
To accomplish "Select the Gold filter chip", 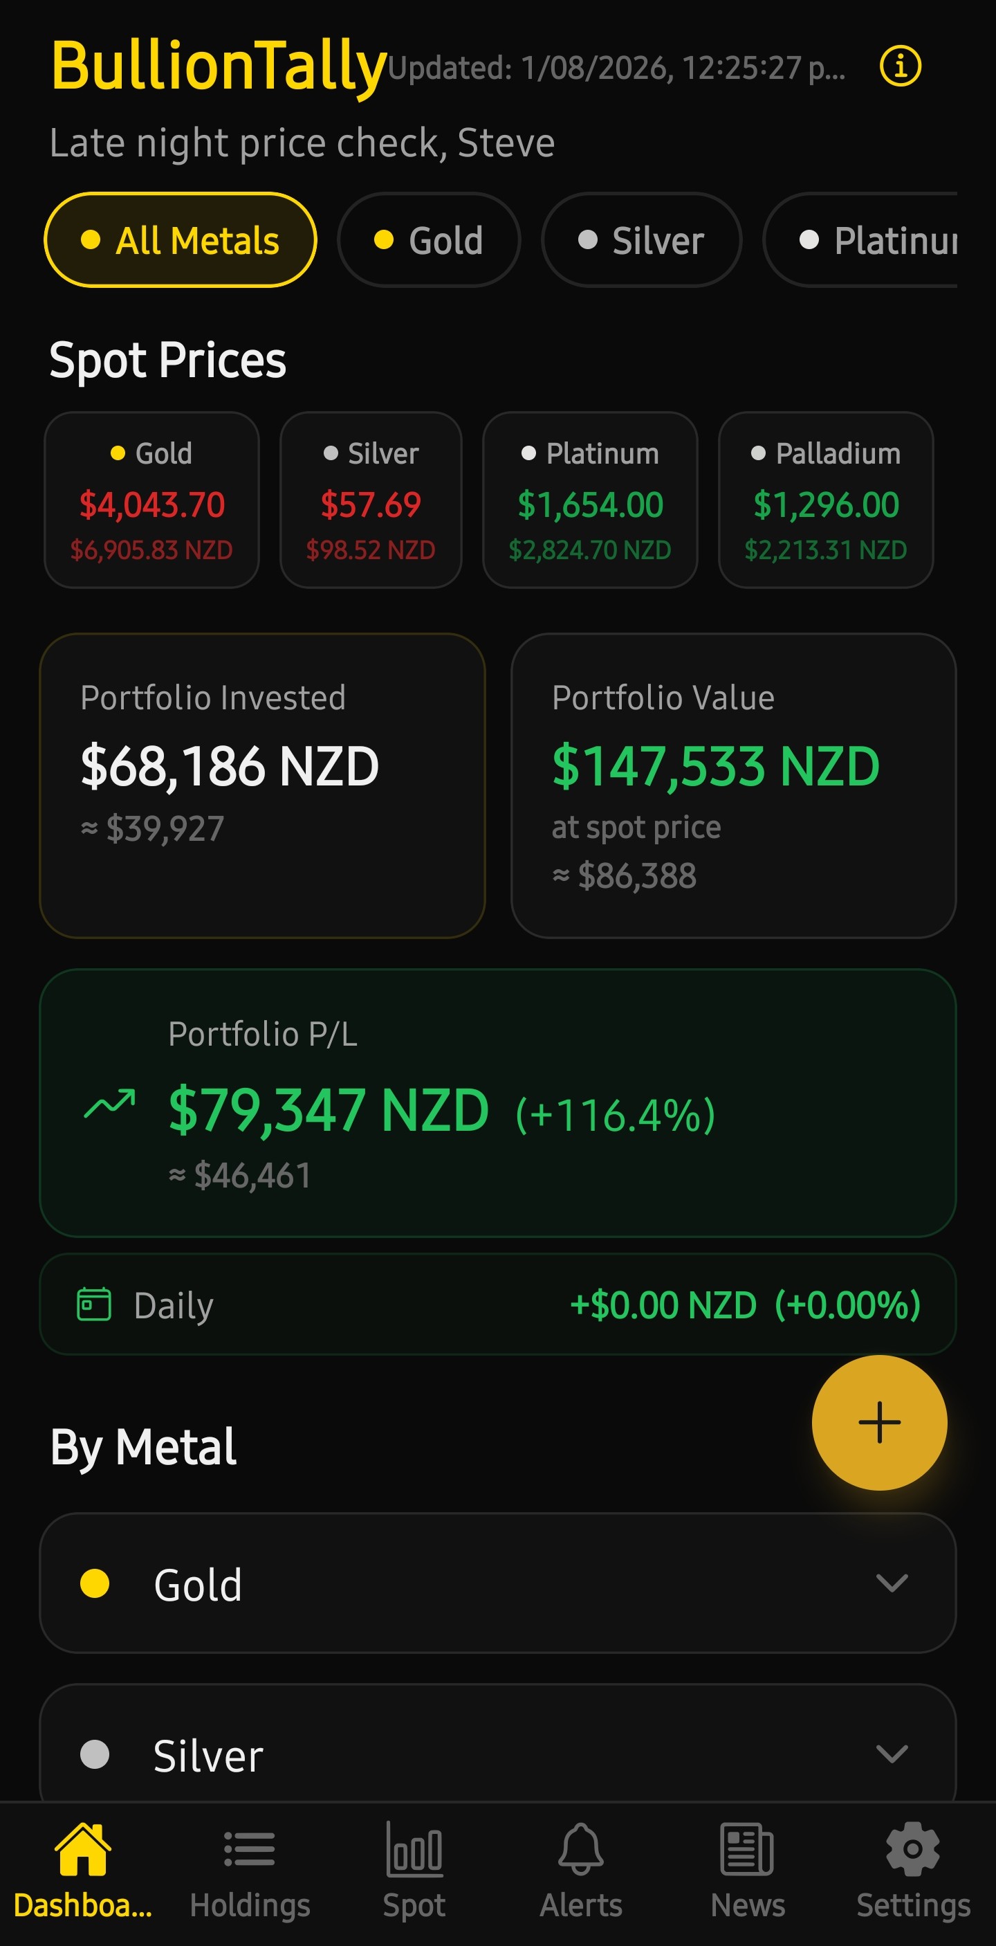I will [x=429, y=240].
